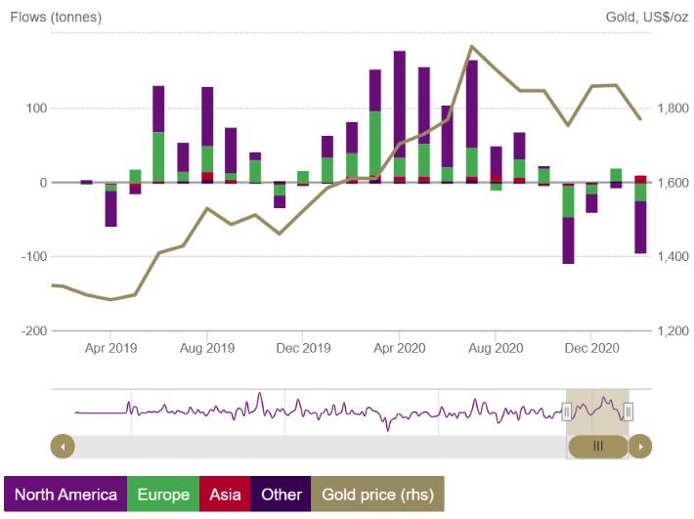Grab the right range handle in navigator
The image size is (694, 519).
pos(629,412)
